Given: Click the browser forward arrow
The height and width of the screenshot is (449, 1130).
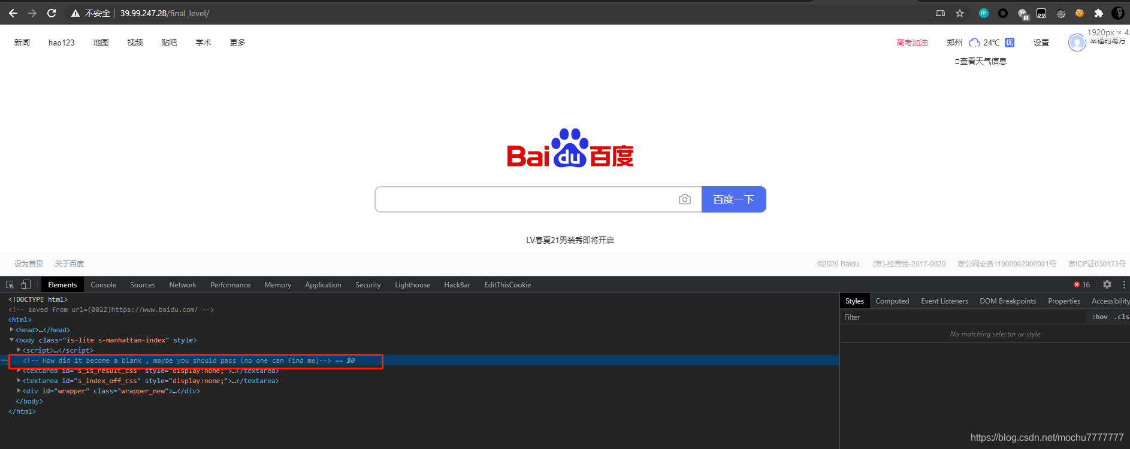Looking at the screenshot, I should (x=32, y=13).
